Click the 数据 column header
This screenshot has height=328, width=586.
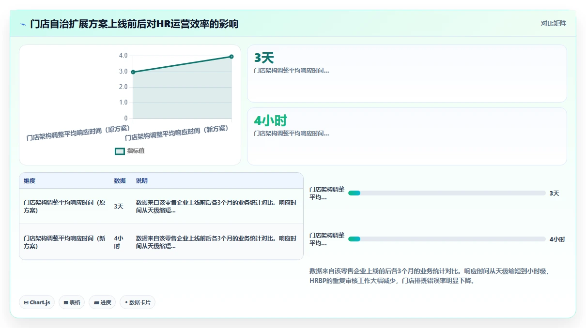tap(120, 181)
